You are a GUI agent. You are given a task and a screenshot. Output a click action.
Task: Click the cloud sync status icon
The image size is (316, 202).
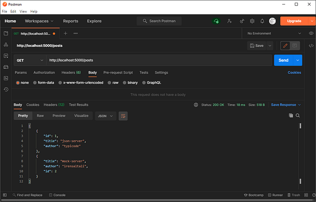216,21
